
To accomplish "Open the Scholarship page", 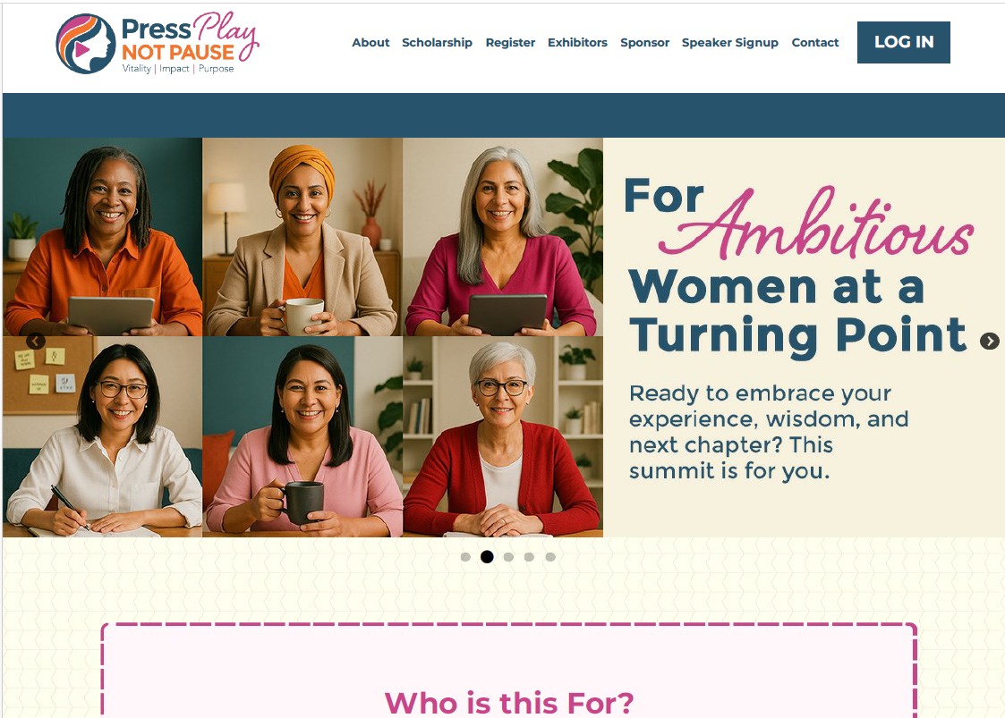I will pos(437,42).
